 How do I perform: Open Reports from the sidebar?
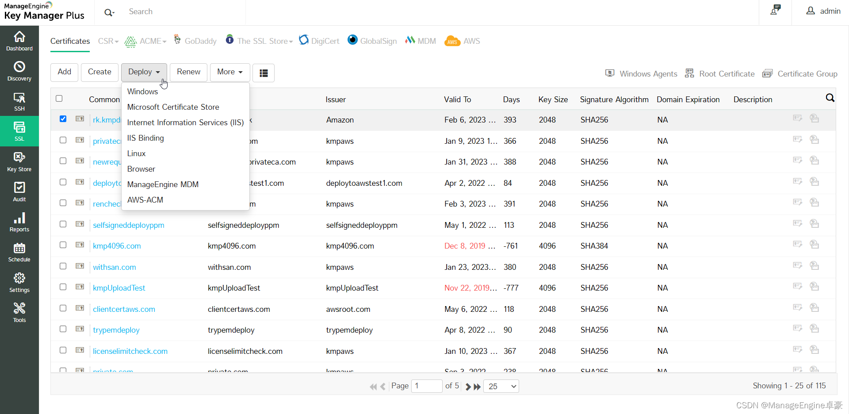19,222
